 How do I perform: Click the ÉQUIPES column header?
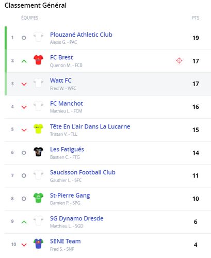click(x=30, y=18)
